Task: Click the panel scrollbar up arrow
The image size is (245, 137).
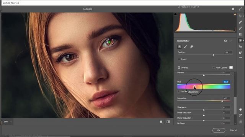Action: (235, 73)
